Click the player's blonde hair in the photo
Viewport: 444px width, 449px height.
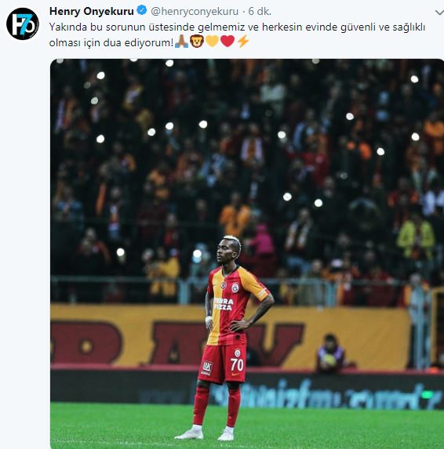coord(233,241)
